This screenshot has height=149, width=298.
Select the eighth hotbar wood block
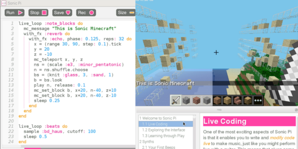coord(248,100)
